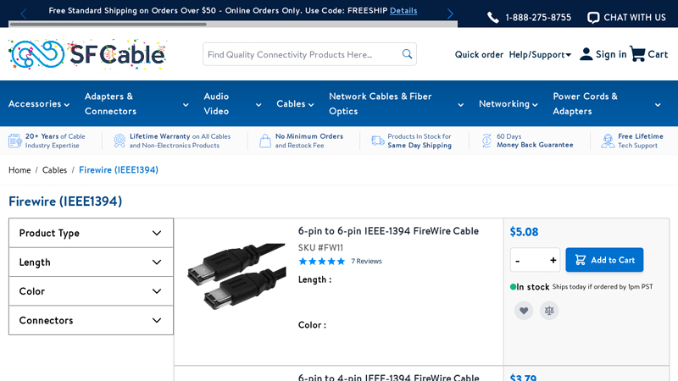Open the Networking menu

click(508, 103)
